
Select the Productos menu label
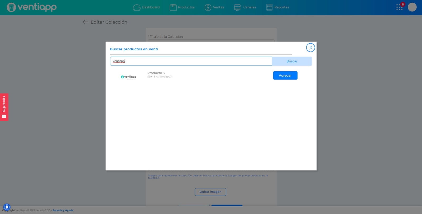coord(186,7)
